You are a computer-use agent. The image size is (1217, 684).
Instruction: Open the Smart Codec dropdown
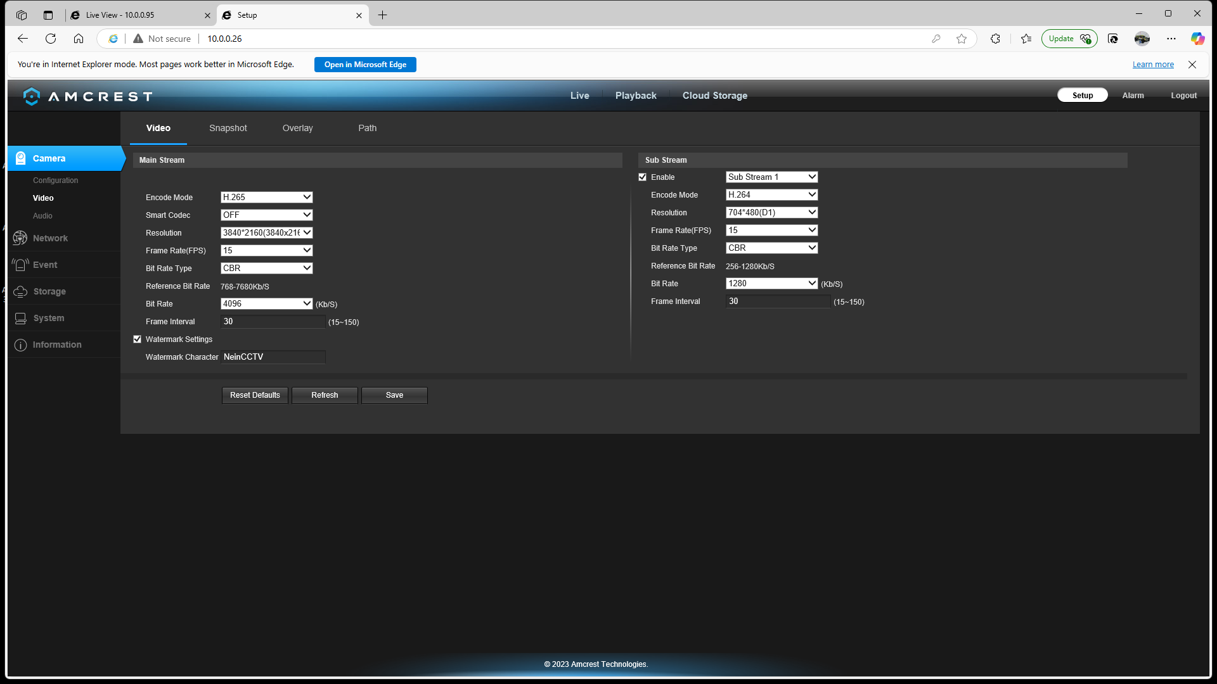(267, 215)
